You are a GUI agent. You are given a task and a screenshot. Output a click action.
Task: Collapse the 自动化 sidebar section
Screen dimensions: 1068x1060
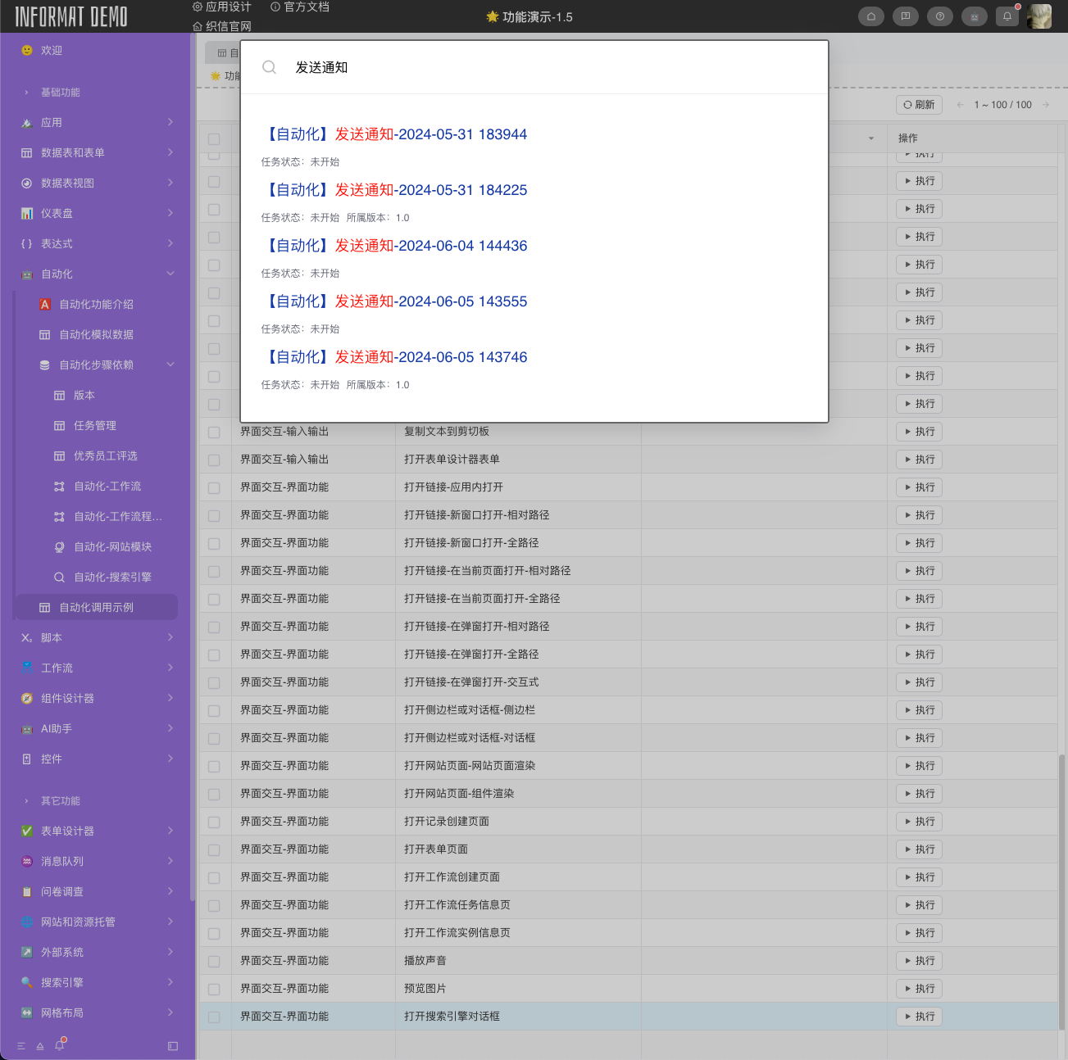click(170, 274)
